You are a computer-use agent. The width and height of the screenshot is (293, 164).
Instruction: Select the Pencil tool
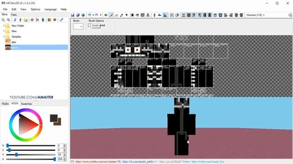pyautogui.click(x=111, y=15)
